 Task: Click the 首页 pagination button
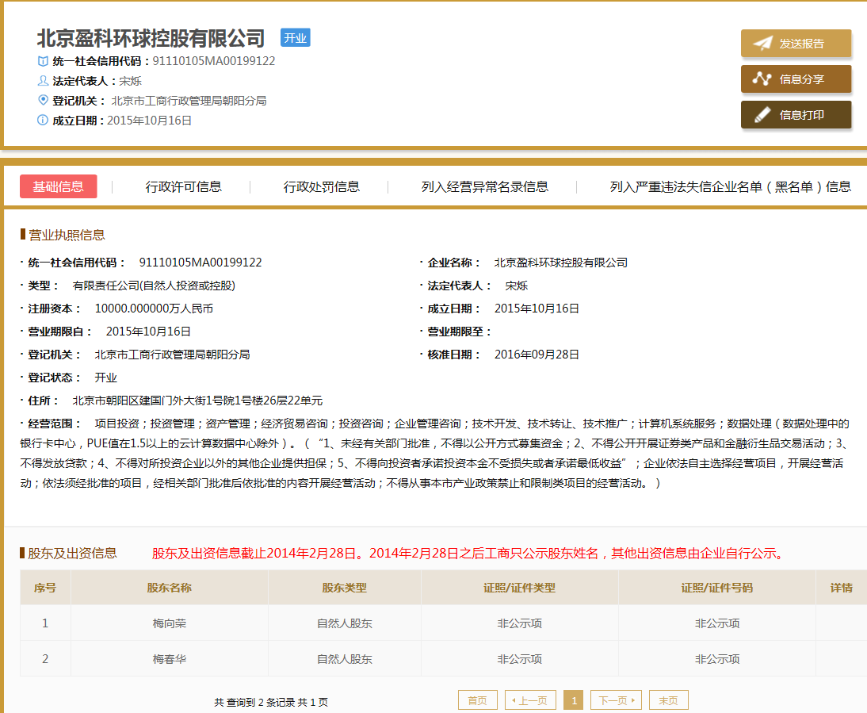(477, 700)
